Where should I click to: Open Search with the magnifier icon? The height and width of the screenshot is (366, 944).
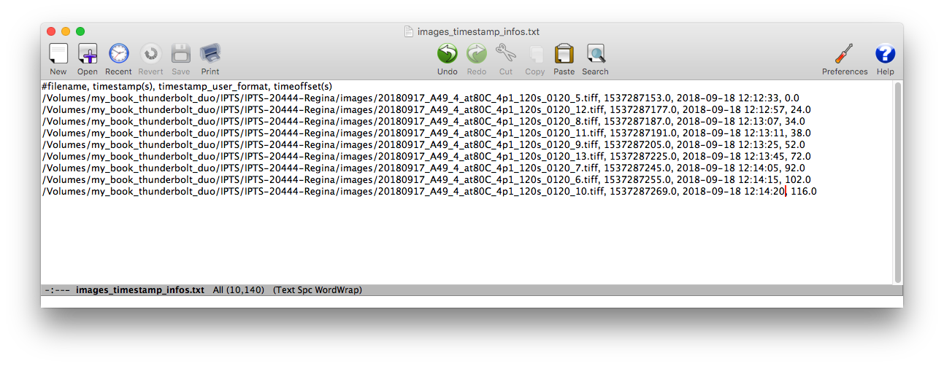[596, 55]
